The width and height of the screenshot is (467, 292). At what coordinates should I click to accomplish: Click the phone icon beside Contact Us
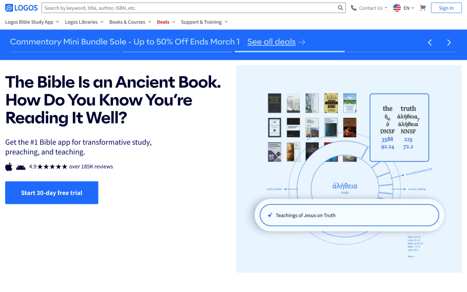(353, 8)
